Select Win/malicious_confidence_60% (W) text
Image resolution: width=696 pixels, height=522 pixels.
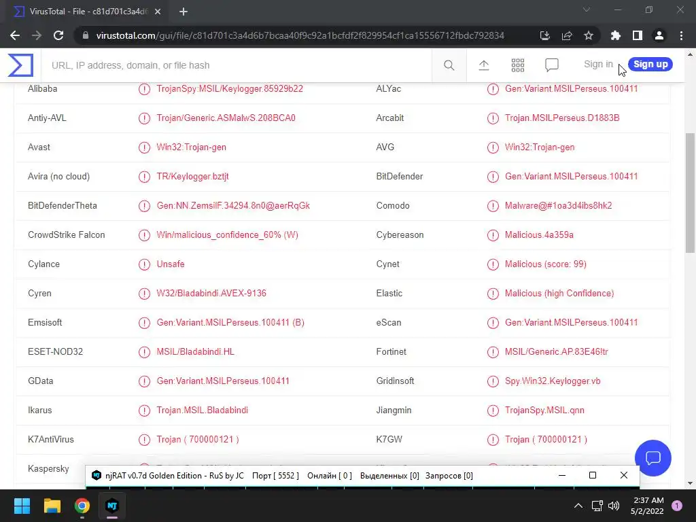point(227,234)
